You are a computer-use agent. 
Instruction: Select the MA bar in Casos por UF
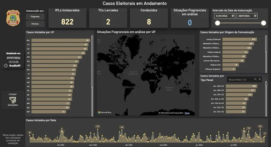coord(61,41)
